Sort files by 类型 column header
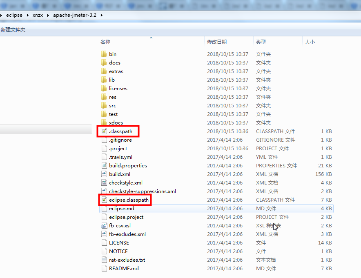Image resolution: width=361 pixels, height=278 pixels. [x=261, y=42]
